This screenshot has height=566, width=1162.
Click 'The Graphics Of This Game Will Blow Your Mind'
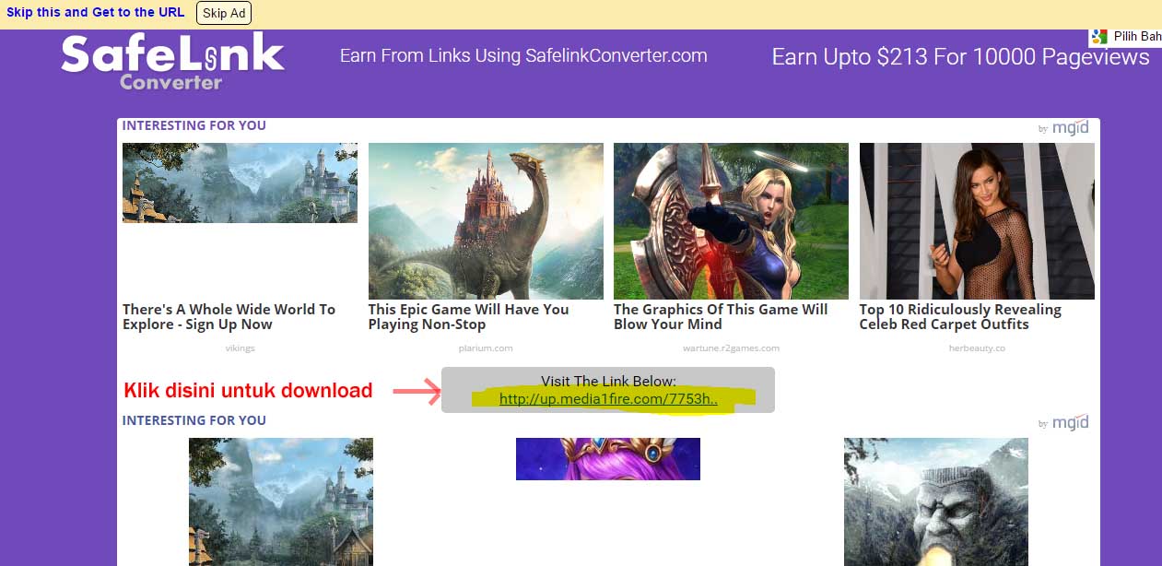tap(721, 317)
